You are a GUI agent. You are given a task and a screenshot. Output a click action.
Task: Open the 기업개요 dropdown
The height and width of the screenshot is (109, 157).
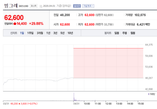click(88, 6)
